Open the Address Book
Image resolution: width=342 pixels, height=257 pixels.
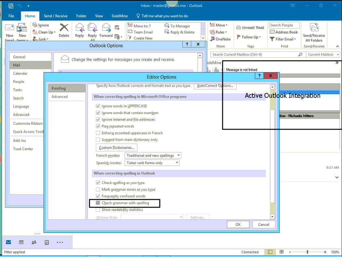point(284,32)
